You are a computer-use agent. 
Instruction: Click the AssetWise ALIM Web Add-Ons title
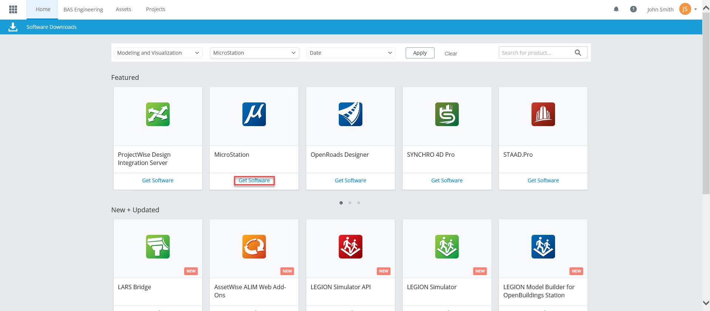point(250,291)
